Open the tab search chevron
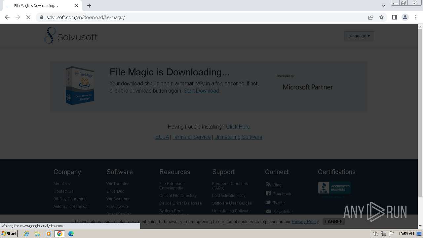The image size is (423, 238). [384, 6]
